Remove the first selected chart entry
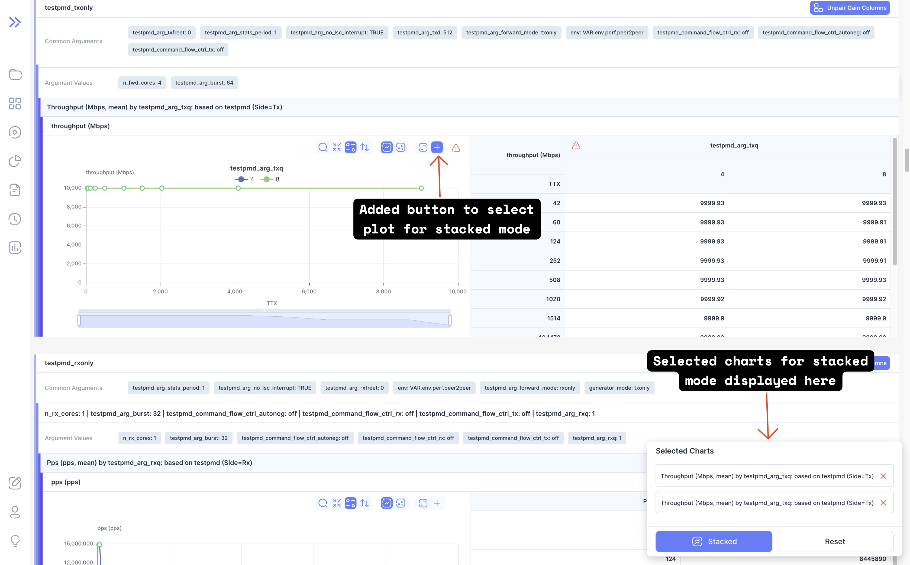The width and height of the screenshot is (910, 565). point(883,476)
